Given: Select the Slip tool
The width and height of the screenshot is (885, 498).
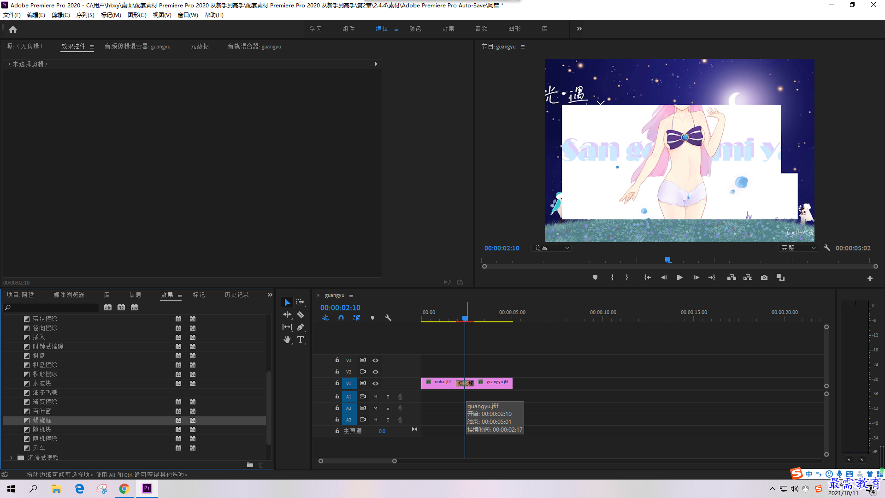Looking at the screenshot, I should [287, 327].
